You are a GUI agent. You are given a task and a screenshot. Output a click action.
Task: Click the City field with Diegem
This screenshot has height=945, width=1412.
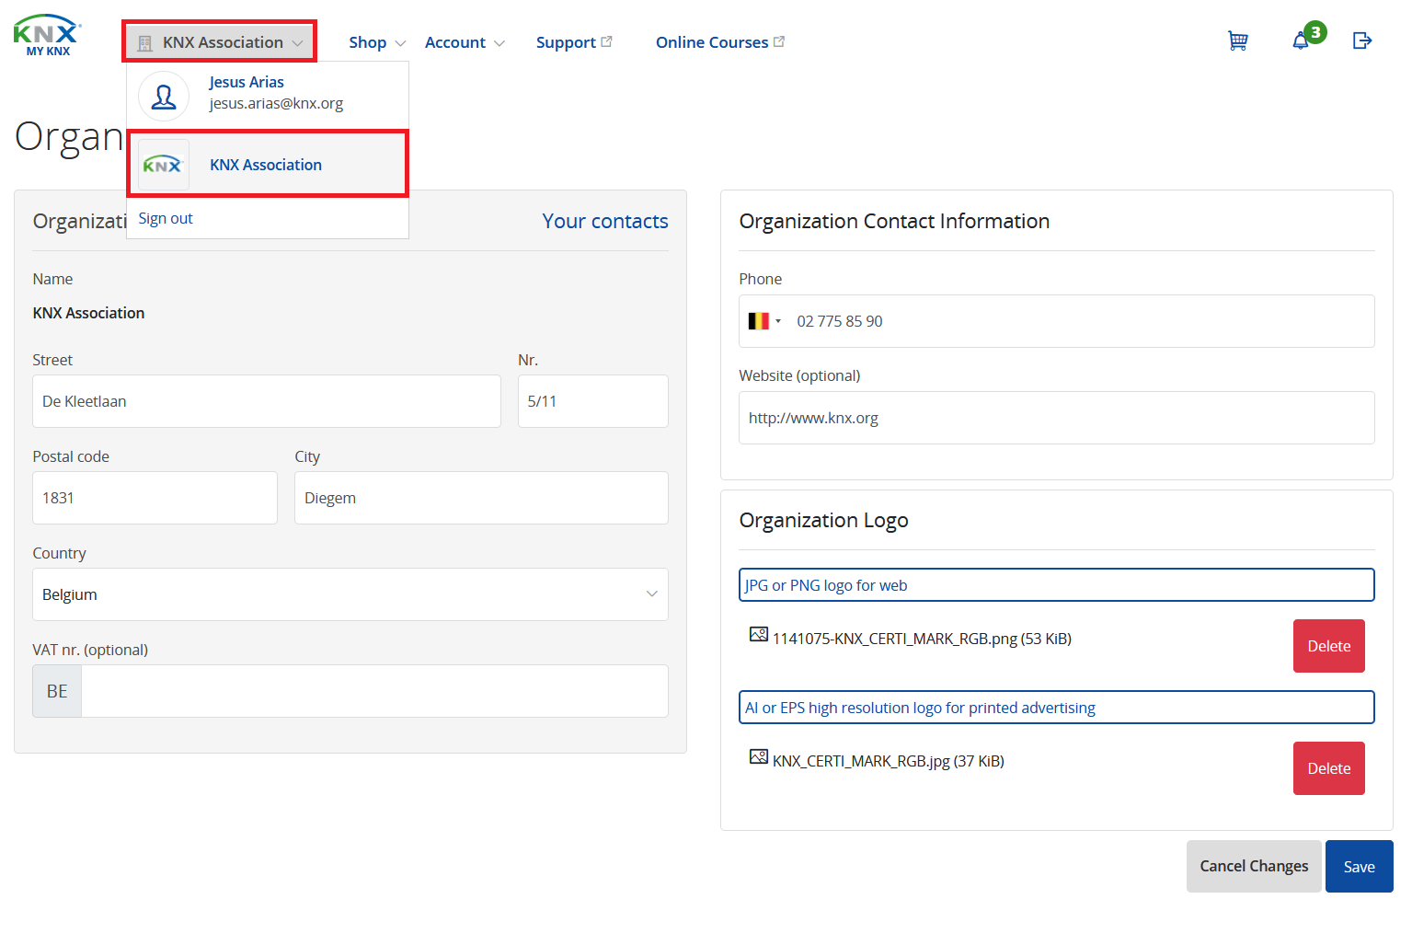[x=481, y=498]
